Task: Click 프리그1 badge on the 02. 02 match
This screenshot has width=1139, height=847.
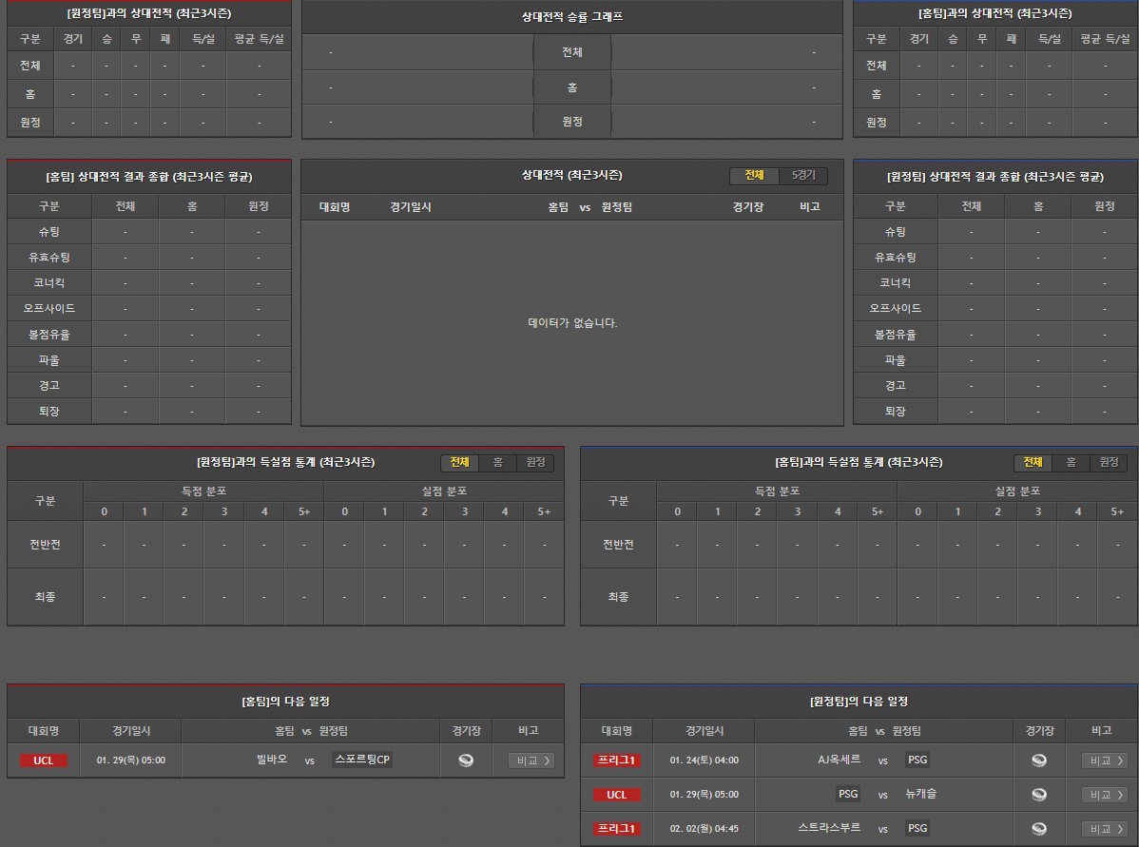Action: coord(617,829)
